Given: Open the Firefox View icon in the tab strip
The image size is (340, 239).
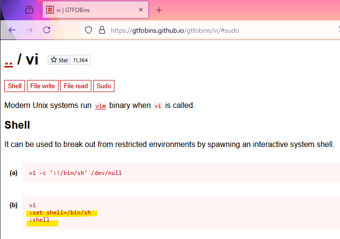Looking at the screenshot, I should pos(29,10).
